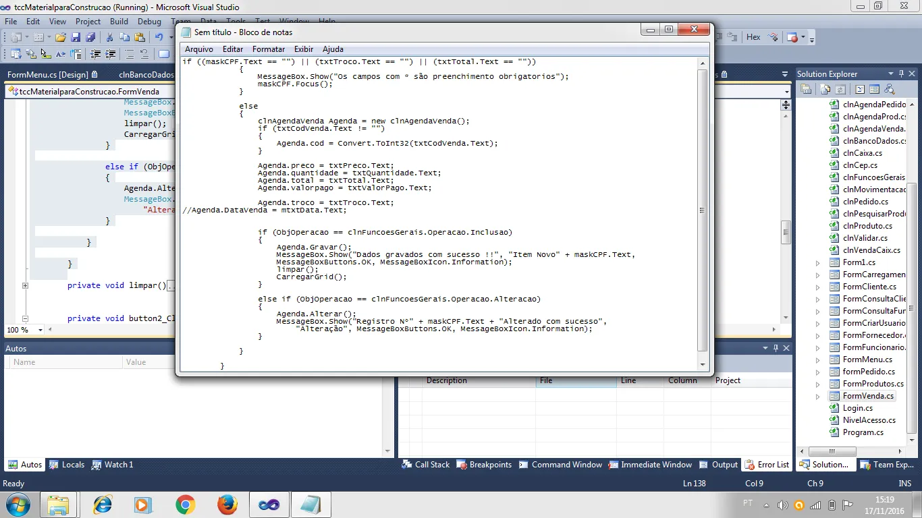Toggle Hex display in debug toolbar
This screenshot has width=922, height=518.
click(753, 38)
